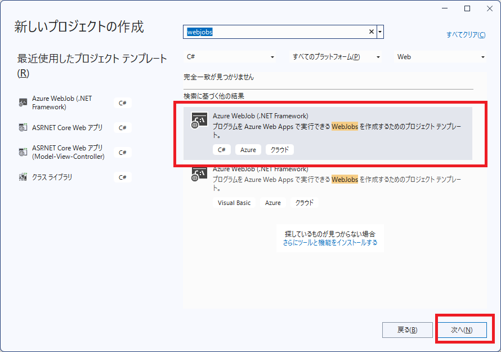This screenshot has height=352, width=501.
Task: Minimize the dialog window
Action: click(x=445, y=8)
